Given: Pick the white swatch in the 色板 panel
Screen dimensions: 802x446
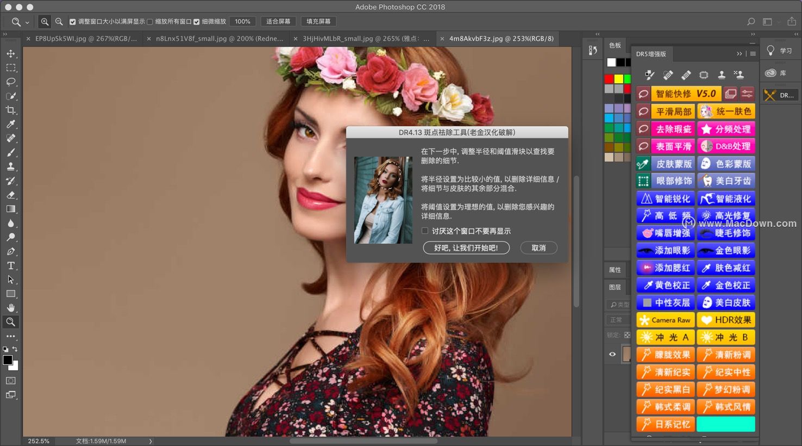Looking at the screenshot, I should tap(611, 63).
